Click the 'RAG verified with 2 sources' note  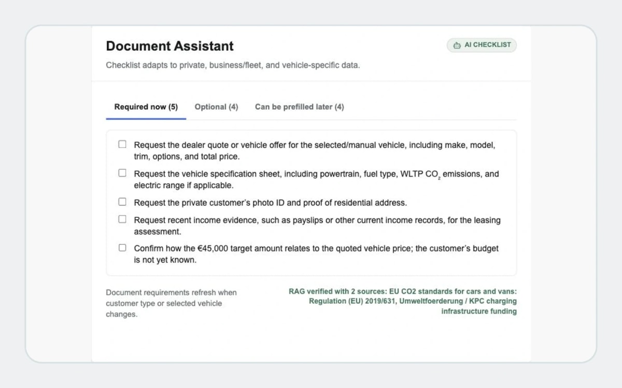pos(402,301)
